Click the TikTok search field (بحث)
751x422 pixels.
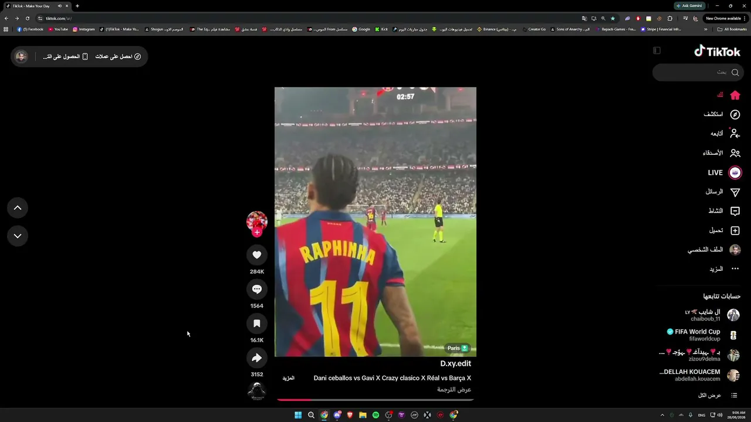(x=698, y=72)
